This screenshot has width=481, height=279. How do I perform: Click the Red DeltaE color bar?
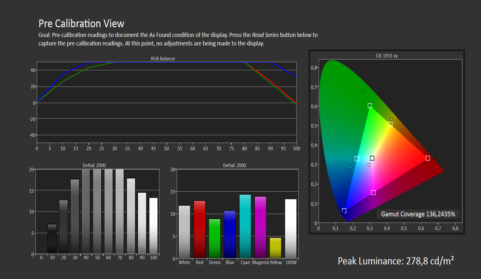pyautogui.click(x=199, y=229)
